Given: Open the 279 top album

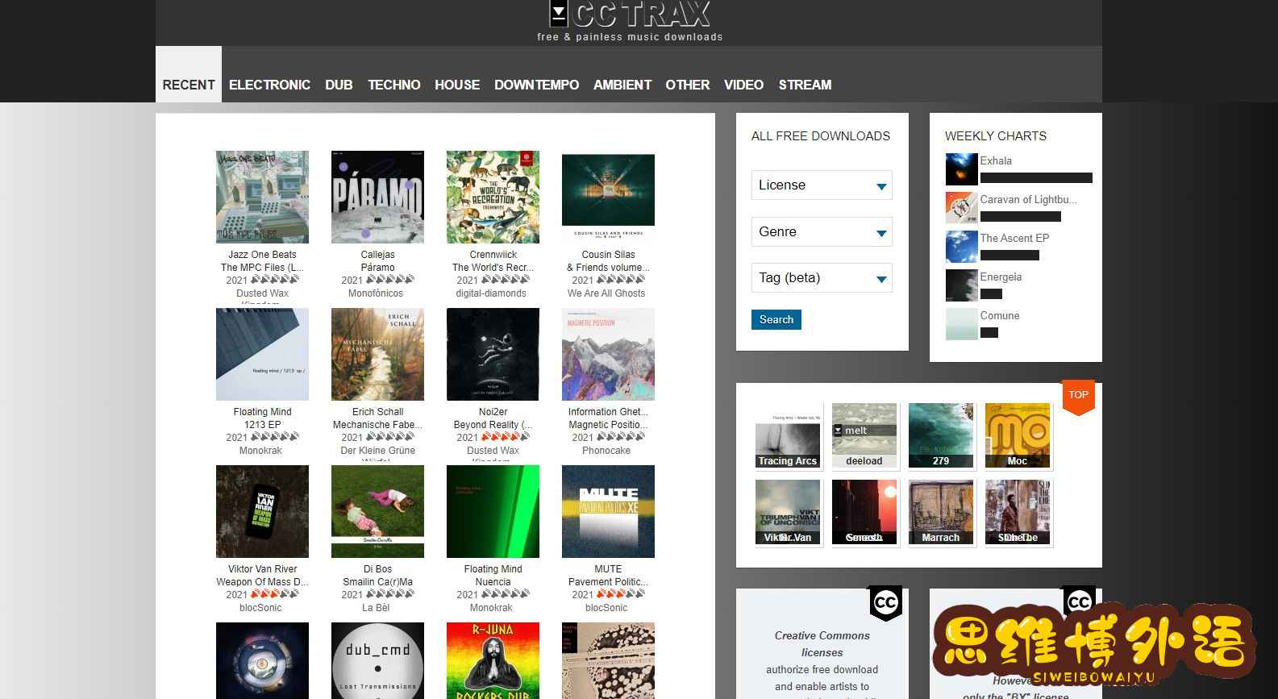Looking at the screenshot, I should coord(941,435).
